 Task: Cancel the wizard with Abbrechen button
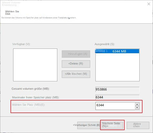(138, 125)
